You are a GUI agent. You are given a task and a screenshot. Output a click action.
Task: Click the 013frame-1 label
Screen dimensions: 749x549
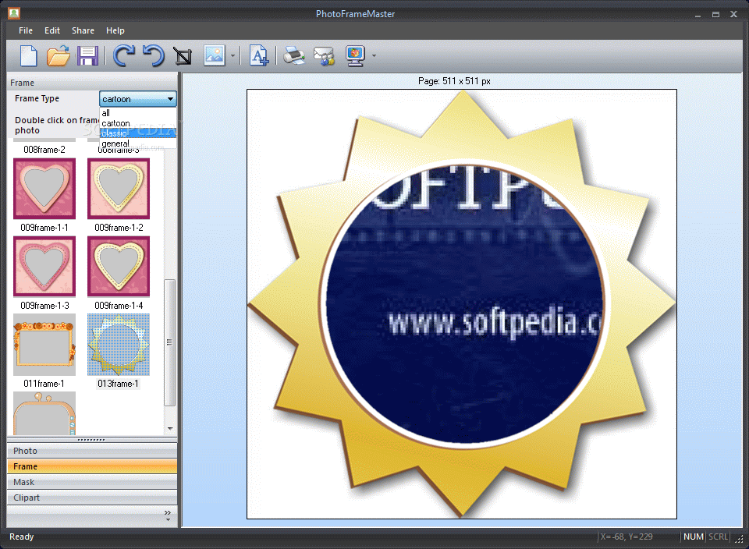coord(119,384)
